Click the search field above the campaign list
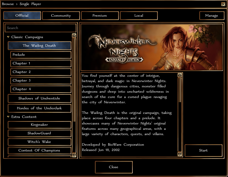228x177 pixels. pyautogui.click(x=40, y=28)
